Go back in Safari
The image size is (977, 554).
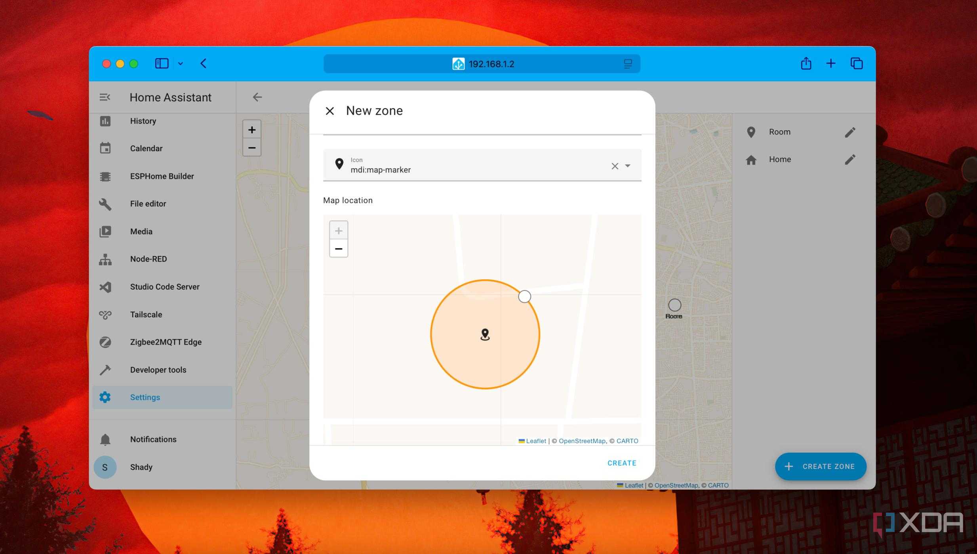204,64
